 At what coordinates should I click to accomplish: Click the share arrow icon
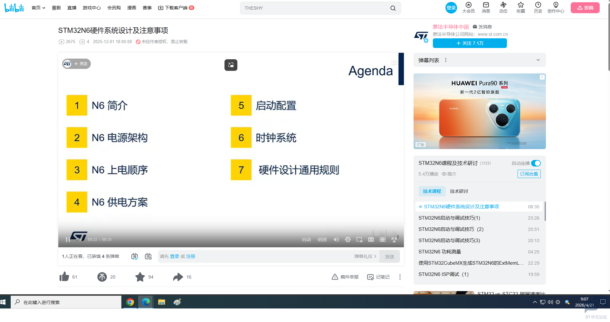pyautogui.click(x=178, y=277)
